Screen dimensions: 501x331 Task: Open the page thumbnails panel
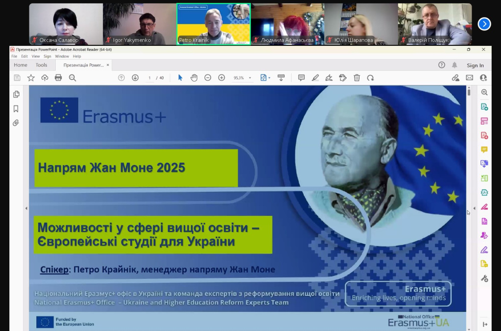click(x=16, y=94)
